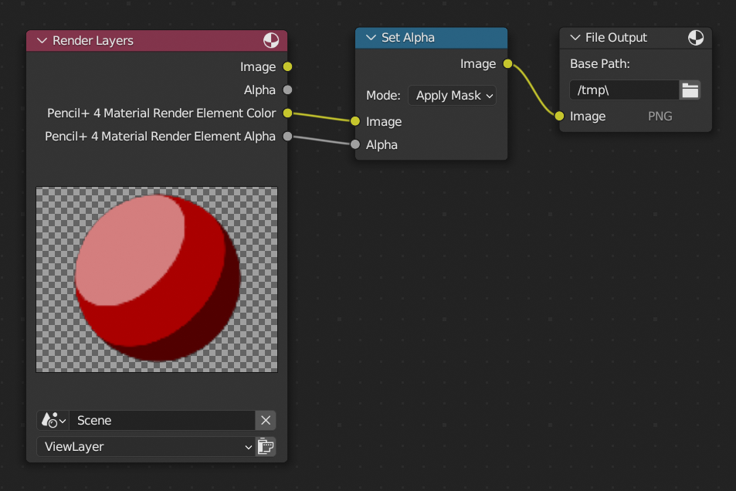
Task: Click Set Alpha Image output socket
Action: (508, 64)
